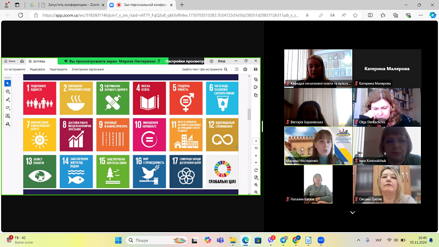The height and width of the screenshot is (247, 439).
Task: Open page display options icon in PDF right panel
Action: click(x=256, y=177)
